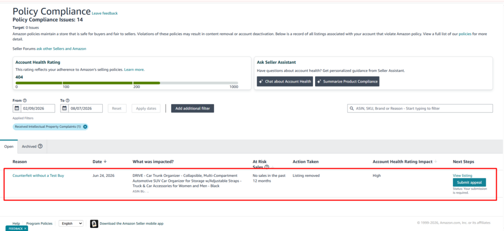This screenshot has width=504, height=231.
Task: Click the Learn more link
Action: tap(134, 70)
